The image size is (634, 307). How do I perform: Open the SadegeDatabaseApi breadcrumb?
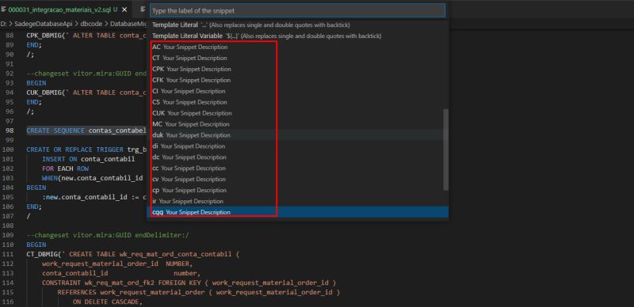(x=44, y=24)
